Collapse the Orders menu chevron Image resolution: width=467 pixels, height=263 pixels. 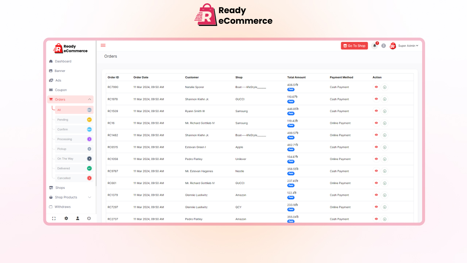[89, 99]
